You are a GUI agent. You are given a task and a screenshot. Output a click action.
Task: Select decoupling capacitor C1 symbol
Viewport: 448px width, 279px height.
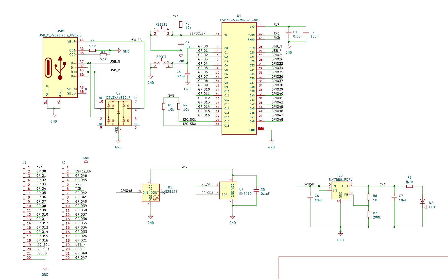(x=289, y=33)
